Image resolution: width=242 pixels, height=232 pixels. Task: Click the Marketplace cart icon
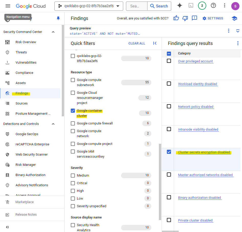tap(7, 202)
